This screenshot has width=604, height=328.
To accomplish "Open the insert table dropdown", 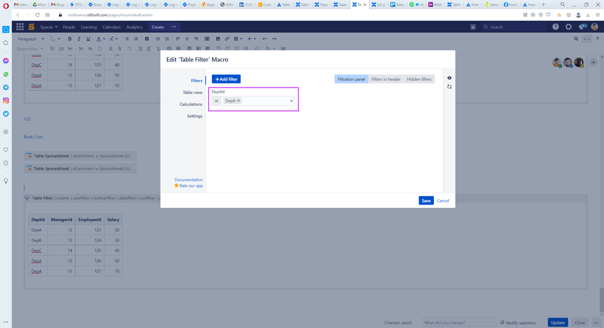I will (238, 39).
